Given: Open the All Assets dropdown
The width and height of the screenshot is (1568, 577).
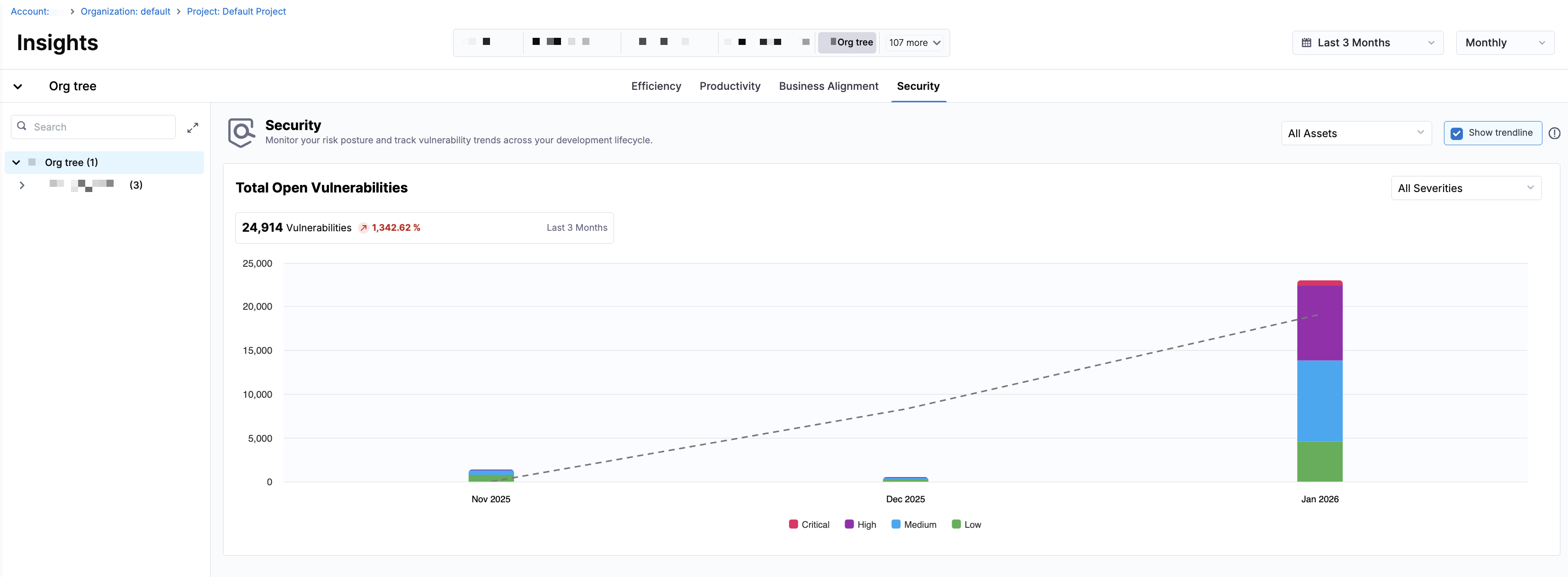Looking at the screenshot, I should tap(1355, 134).
